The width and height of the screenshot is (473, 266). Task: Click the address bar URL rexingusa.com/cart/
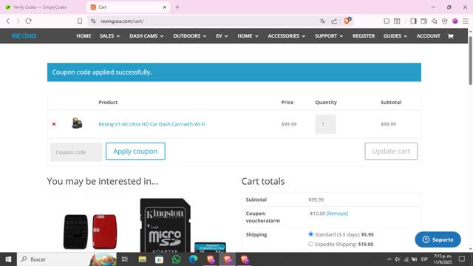pyautogui.click(x=122, y=21)
